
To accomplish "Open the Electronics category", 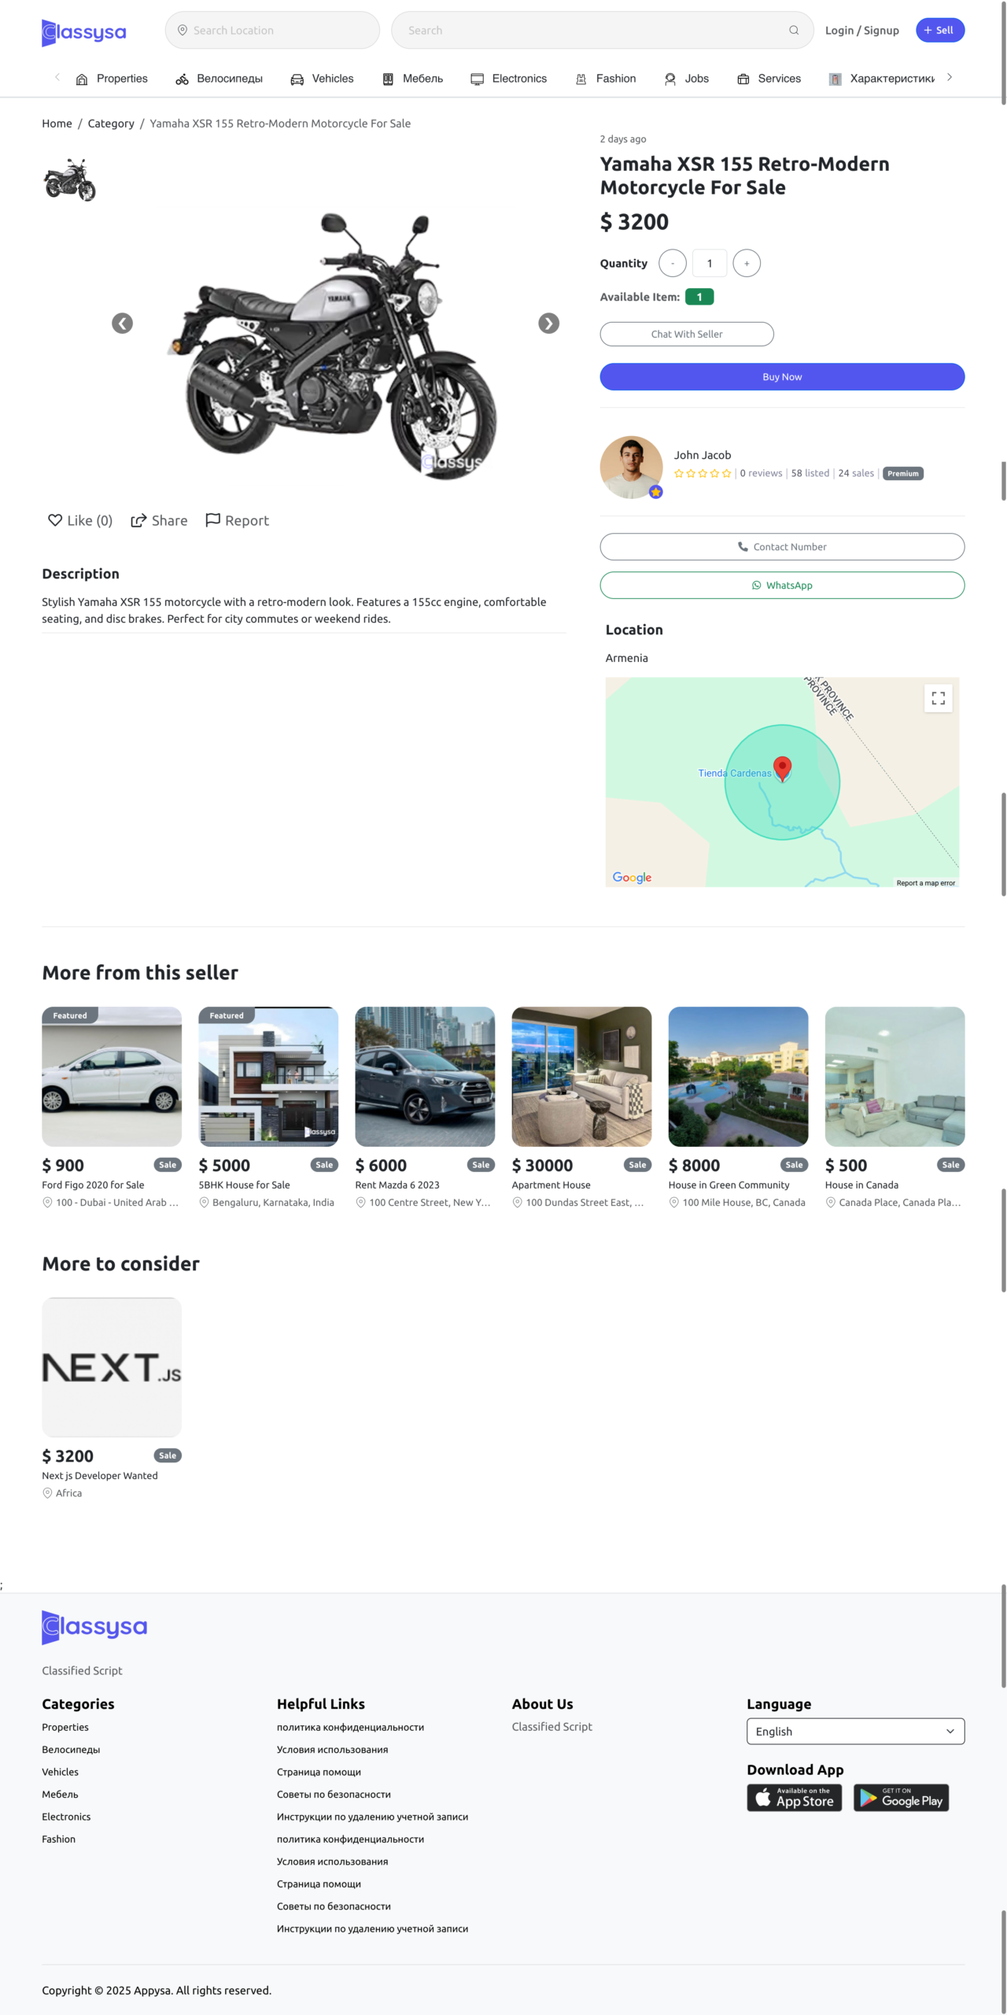I will tap(509, 79).
